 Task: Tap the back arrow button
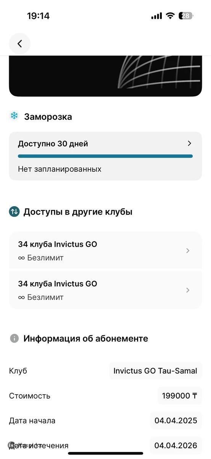coord(19,44)
